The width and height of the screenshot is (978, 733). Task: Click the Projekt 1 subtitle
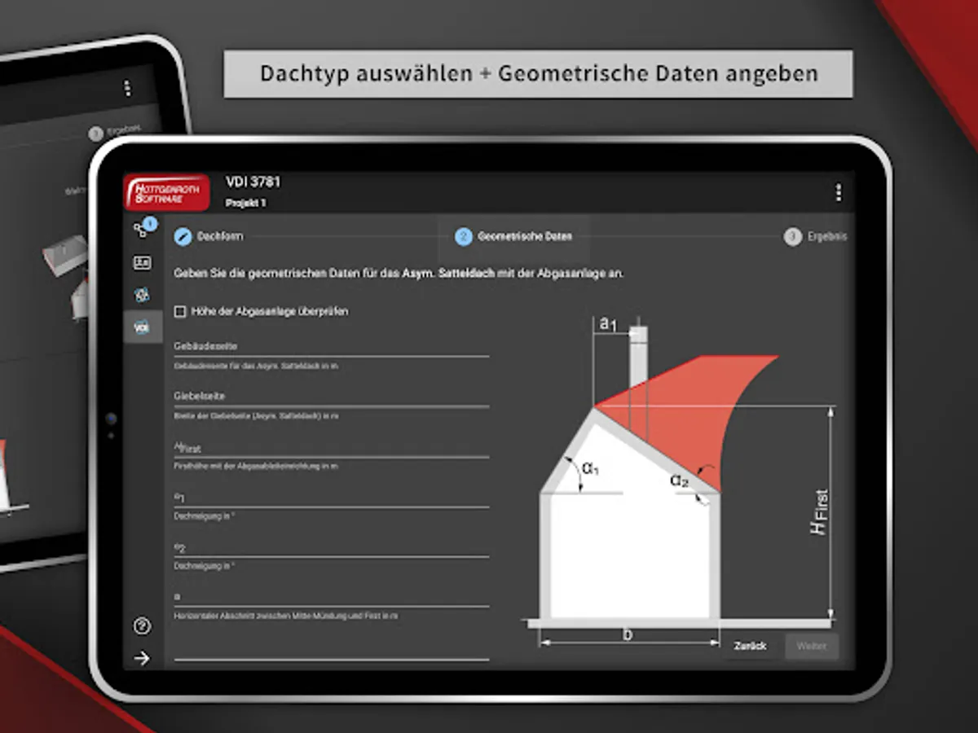pyautogui.click(x=245, y=203)
